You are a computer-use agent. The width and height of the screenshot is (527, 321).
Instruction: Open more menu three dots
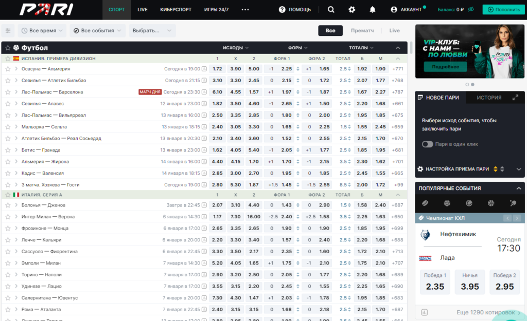coord(245,9)
